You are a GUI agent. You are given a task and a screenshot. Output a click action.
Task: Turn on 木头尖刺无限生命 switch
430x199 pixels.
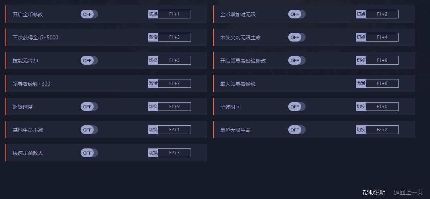pyautogui.click(x=297, y=38)
